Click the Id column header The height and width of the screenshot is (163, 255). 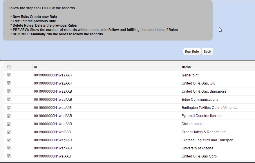(36, 67)
